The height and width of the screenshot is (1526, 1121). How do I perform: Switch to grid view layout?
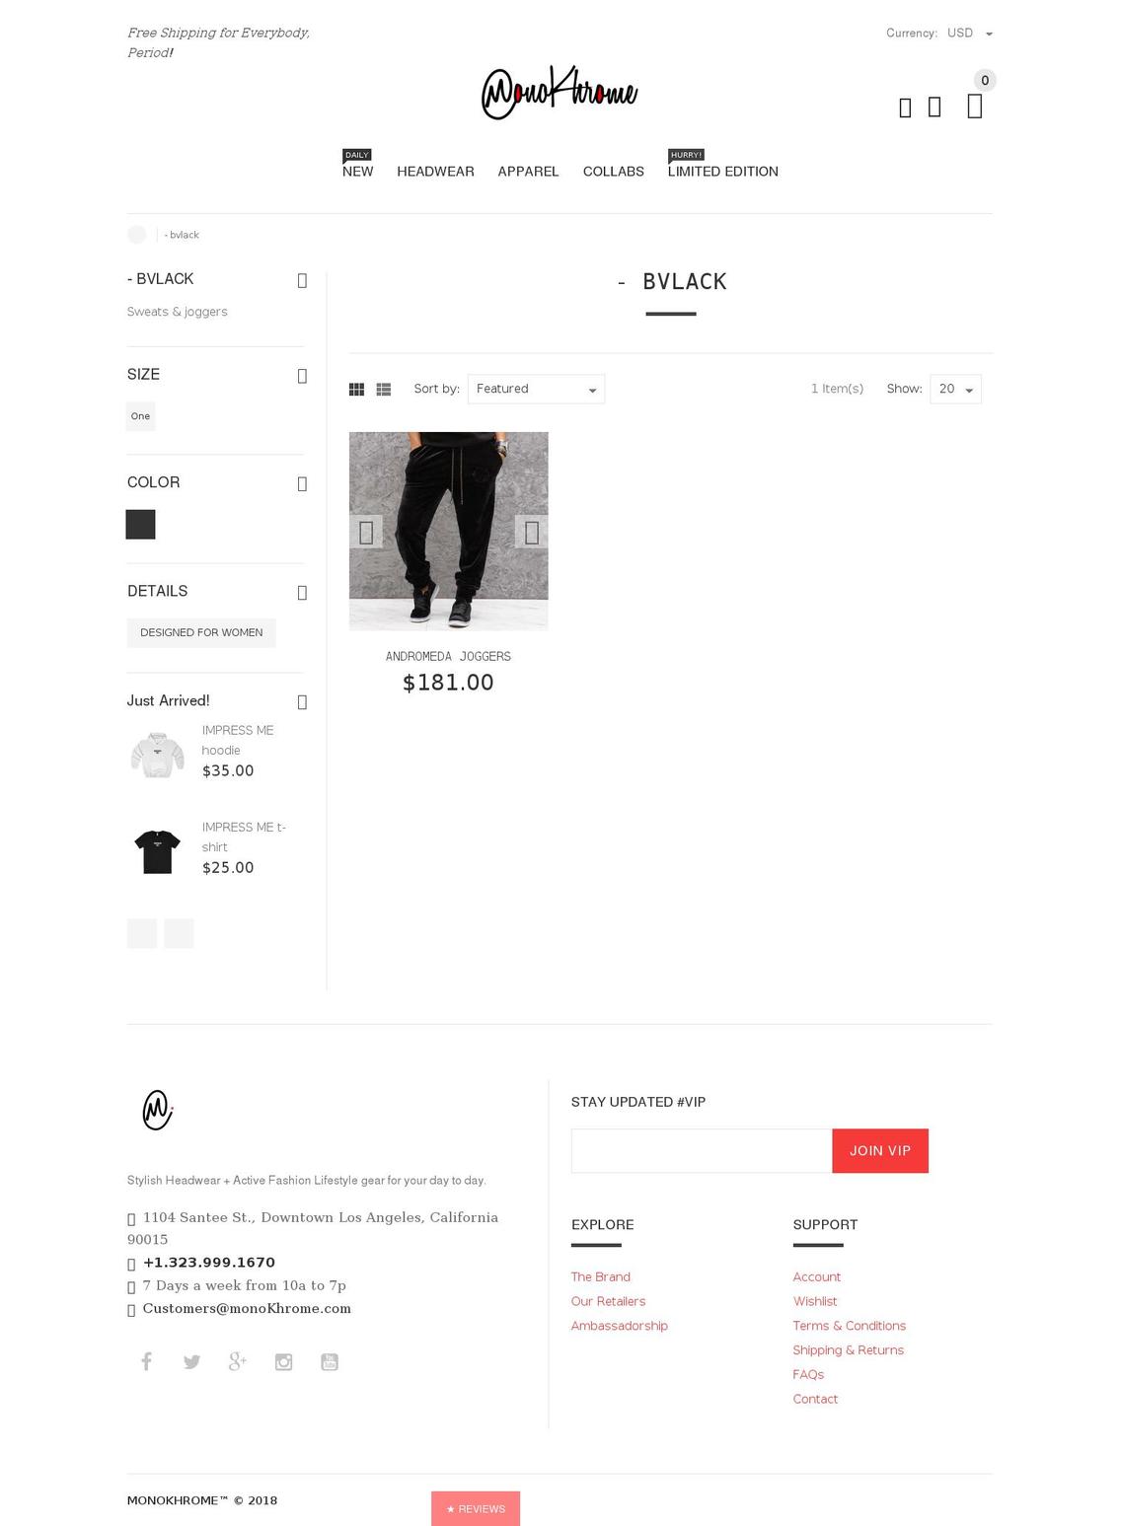pyautogui.click(x=356, y=390)
